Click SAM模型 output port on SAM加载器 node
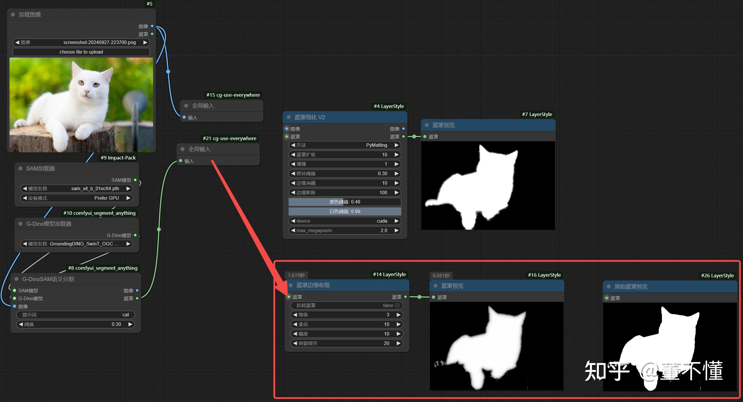The image size is (743, 402). point(135,180)
